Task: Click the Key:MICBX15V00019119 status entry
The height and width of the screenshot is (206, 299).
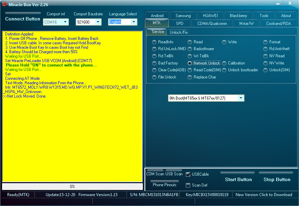Action: [x=207, y=195]
